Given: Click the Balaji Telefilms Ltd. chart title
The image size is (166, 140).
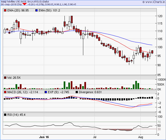Looking at the screenshot, I should tap(25, 2).
